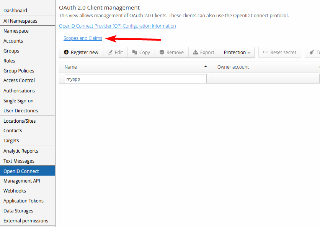Select Management API in the sidebar
The height and width of the screenshot is (227, 320).
[x=22, y=181]
